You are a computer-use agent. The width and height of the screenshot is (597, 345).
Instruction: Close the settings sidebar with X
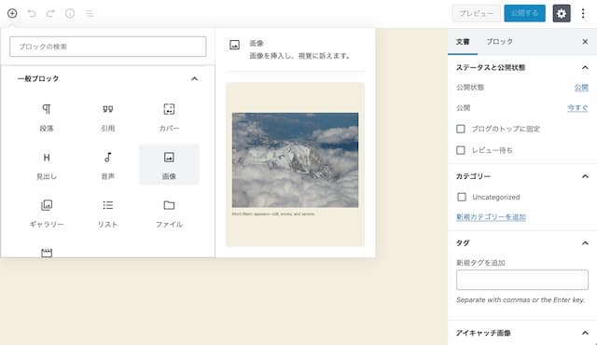[585, 41]
